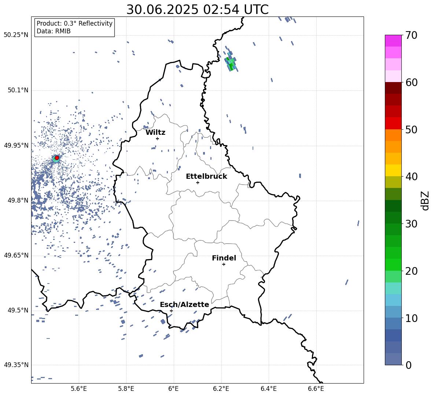Image resolution: width=434 pixels, height=396 pixels.
Task: Click the 5.6°E longitude label
Action: tap(79, 389)
